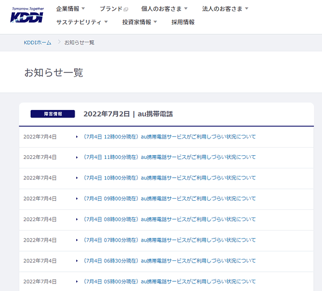Select date 2022年7月4日 in 07時00分 row
Viewport: 322px width, 291px height.
40,240
